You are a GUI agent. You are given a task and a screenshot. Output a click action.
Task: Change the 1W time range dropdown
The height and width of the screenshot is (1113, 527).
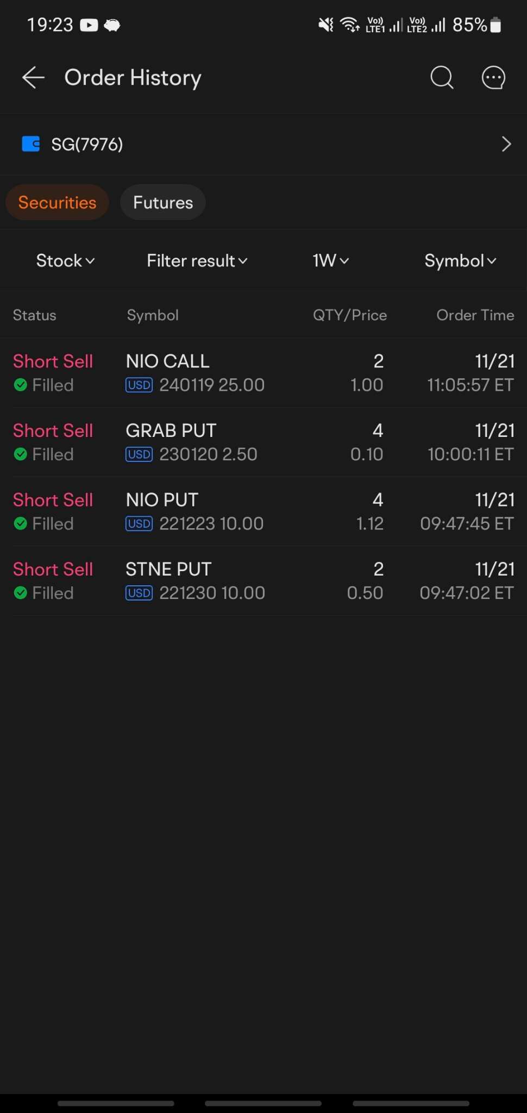point(330,261)
